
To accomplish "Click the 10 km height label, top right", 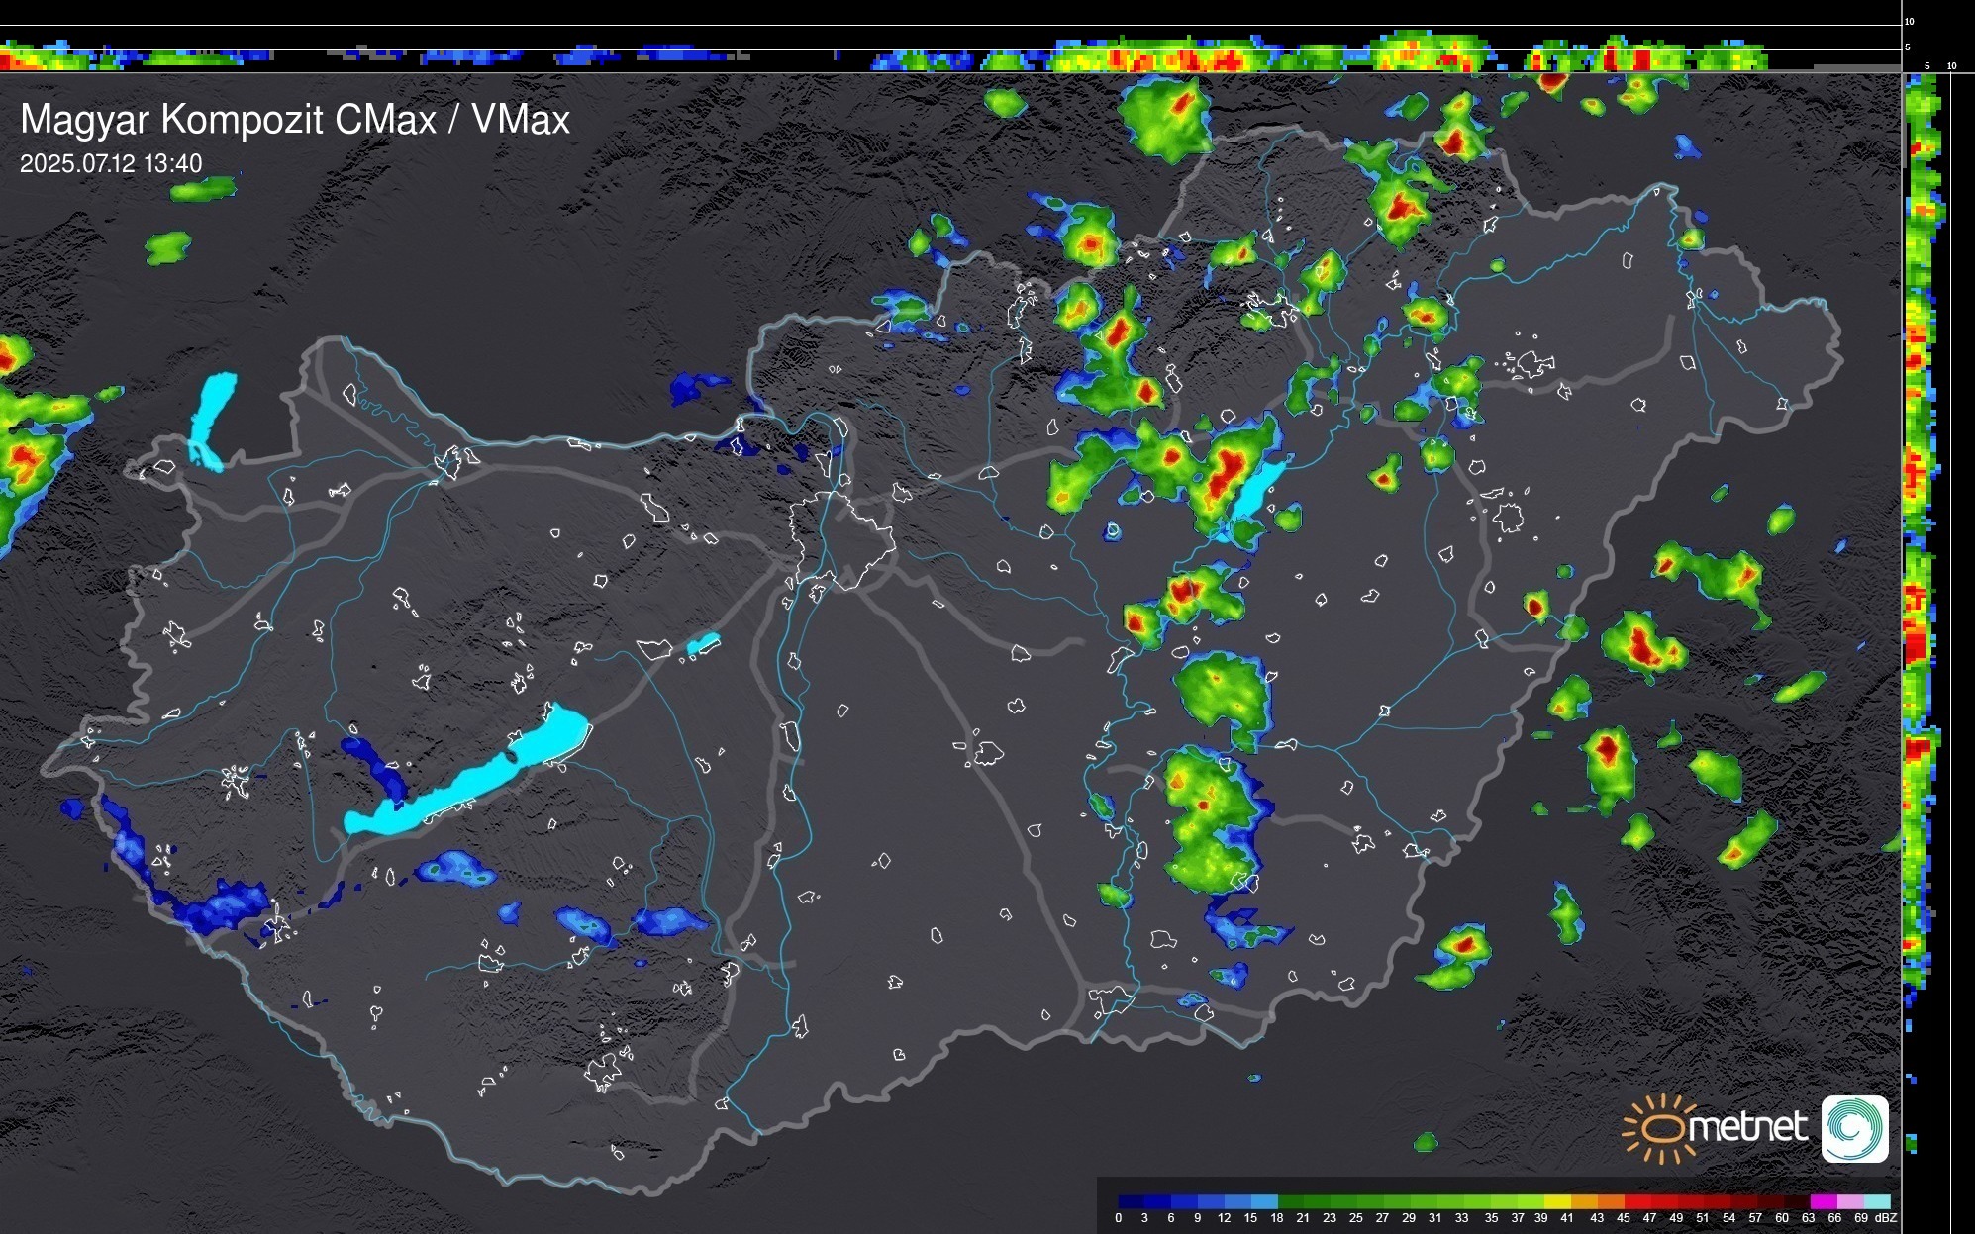I will click(1910, 21).
